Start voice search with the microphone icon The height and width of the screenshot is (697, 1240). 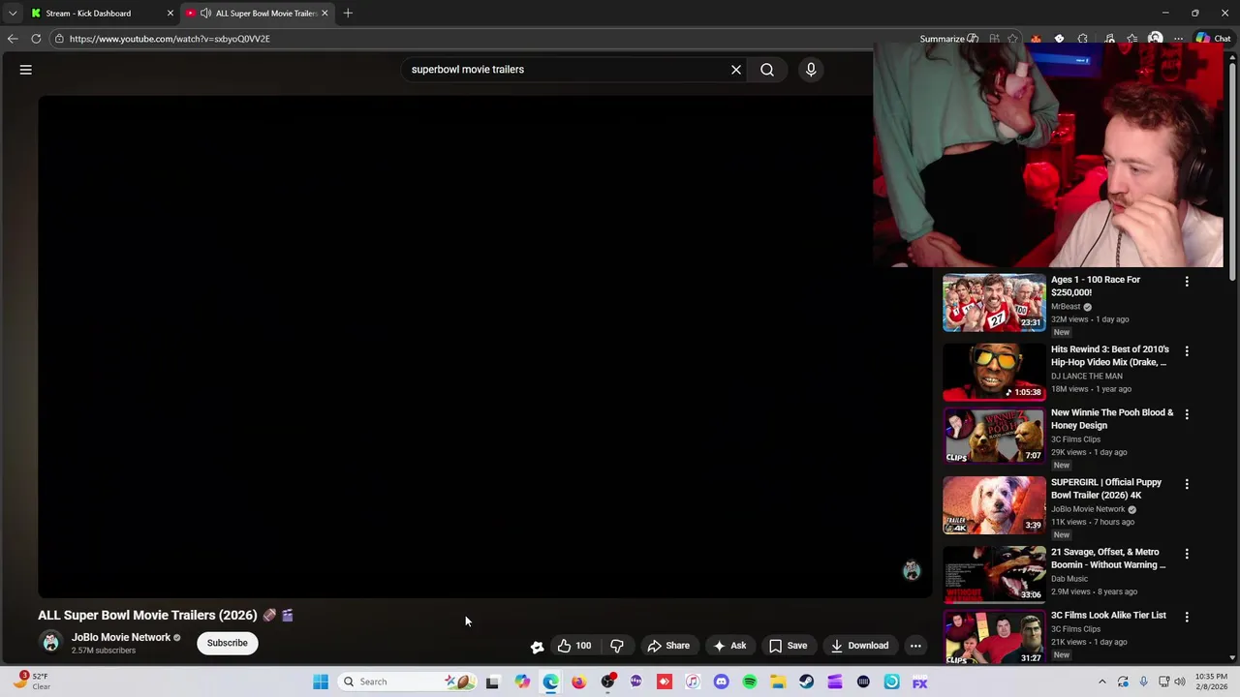point(811,70)
